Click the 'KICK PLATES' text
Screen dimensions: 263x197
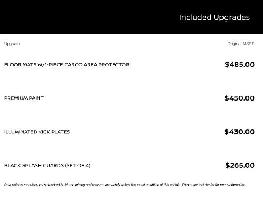point(54,132)
